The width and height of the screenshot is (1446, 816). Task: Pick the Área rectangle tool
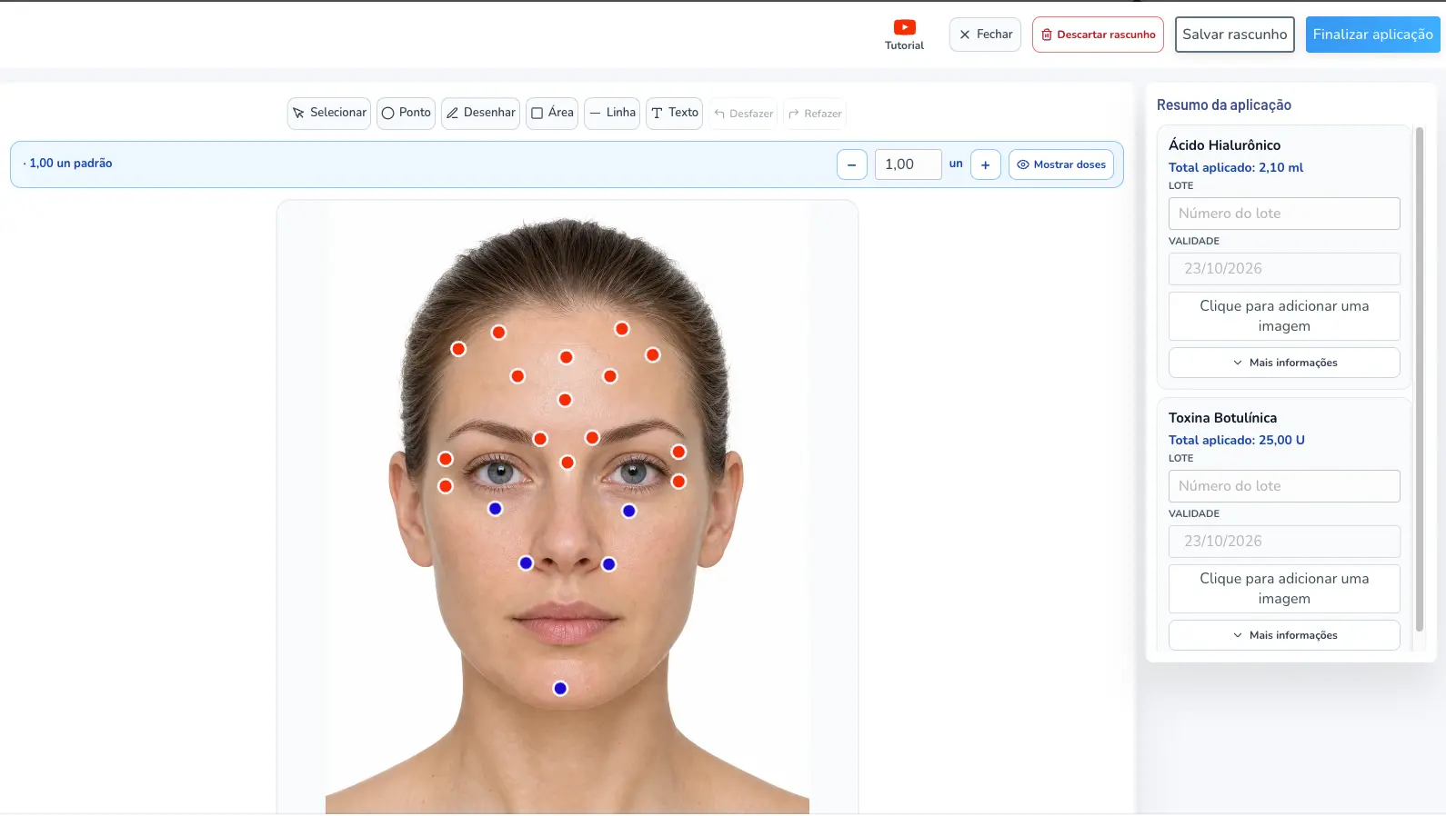coord(552,114)
